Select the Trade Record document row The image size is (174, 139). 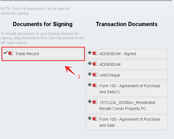point(43,54)
